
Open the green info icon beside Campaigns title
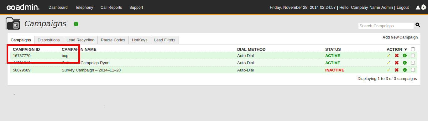tap(76, 24)
